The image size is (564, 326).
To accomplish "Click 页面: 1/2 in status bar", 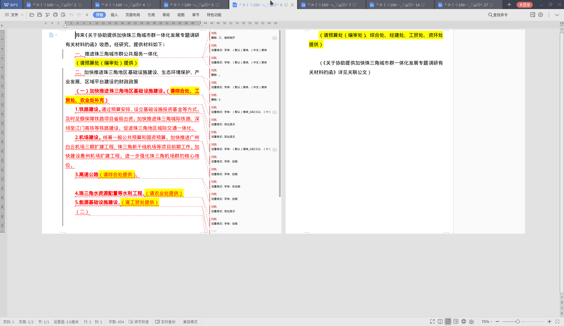I will 26,322.
